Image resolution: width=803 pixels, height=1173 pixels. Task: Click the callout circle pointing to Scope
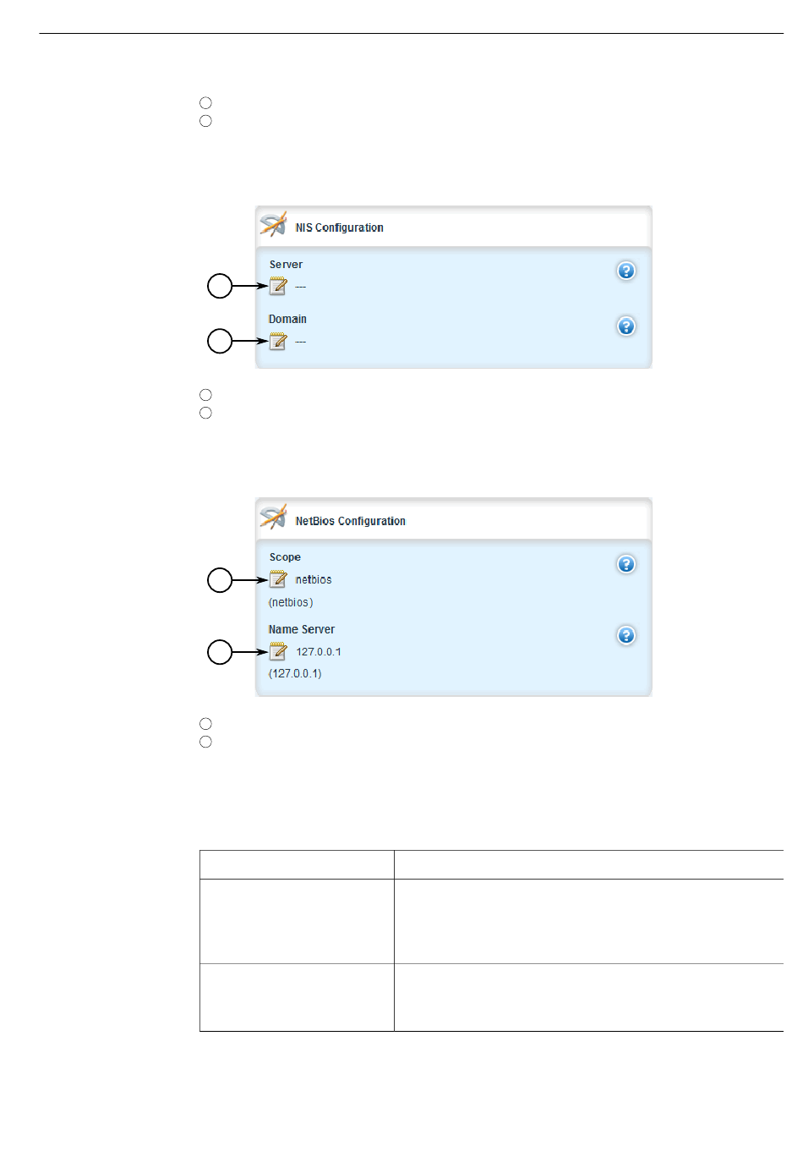(x=220, y=580)
